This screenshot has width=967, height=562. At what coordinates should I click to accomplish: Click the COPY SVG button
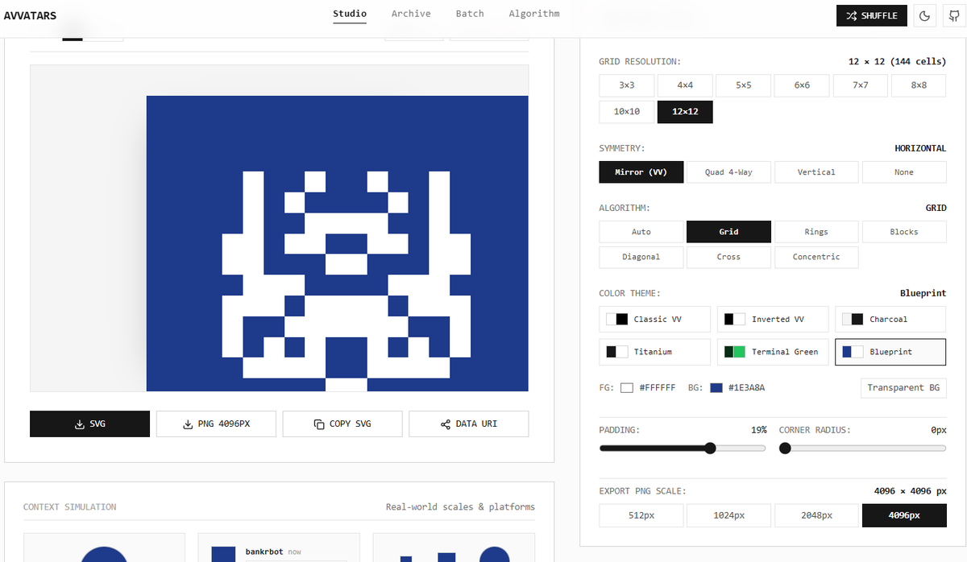342,424
